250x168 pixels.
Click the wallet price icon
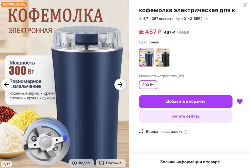[x=141, y=32]
